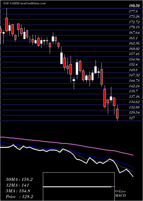Select the 162.56 price axis label
143x201 pixels.
click(x=134, y=43)
